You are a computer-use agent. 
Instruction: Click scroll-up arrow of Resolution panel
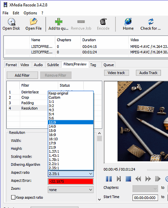coord(99,133)
